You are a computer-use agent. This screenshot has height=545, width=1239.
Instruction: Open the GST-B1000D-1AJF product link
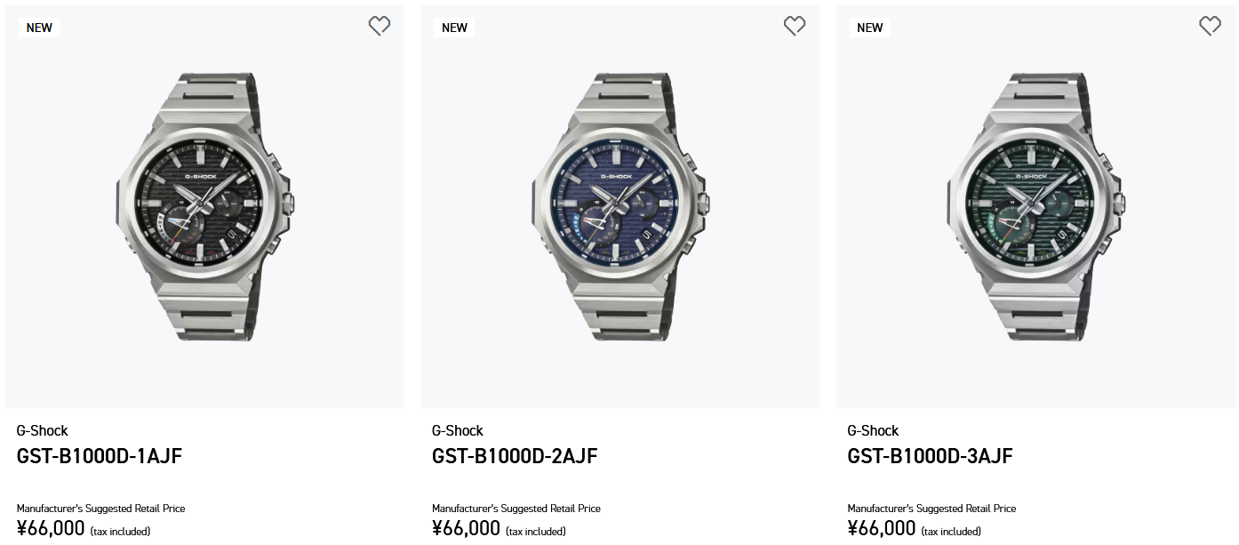click(100, 456)
